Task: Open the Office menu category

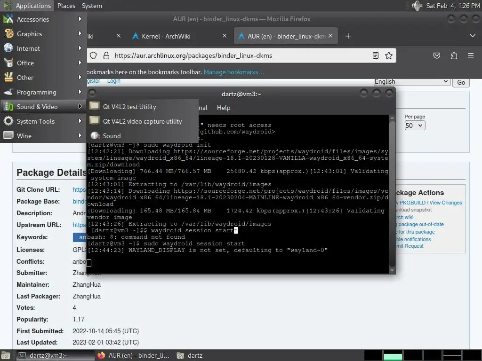Action: [43, 63]
